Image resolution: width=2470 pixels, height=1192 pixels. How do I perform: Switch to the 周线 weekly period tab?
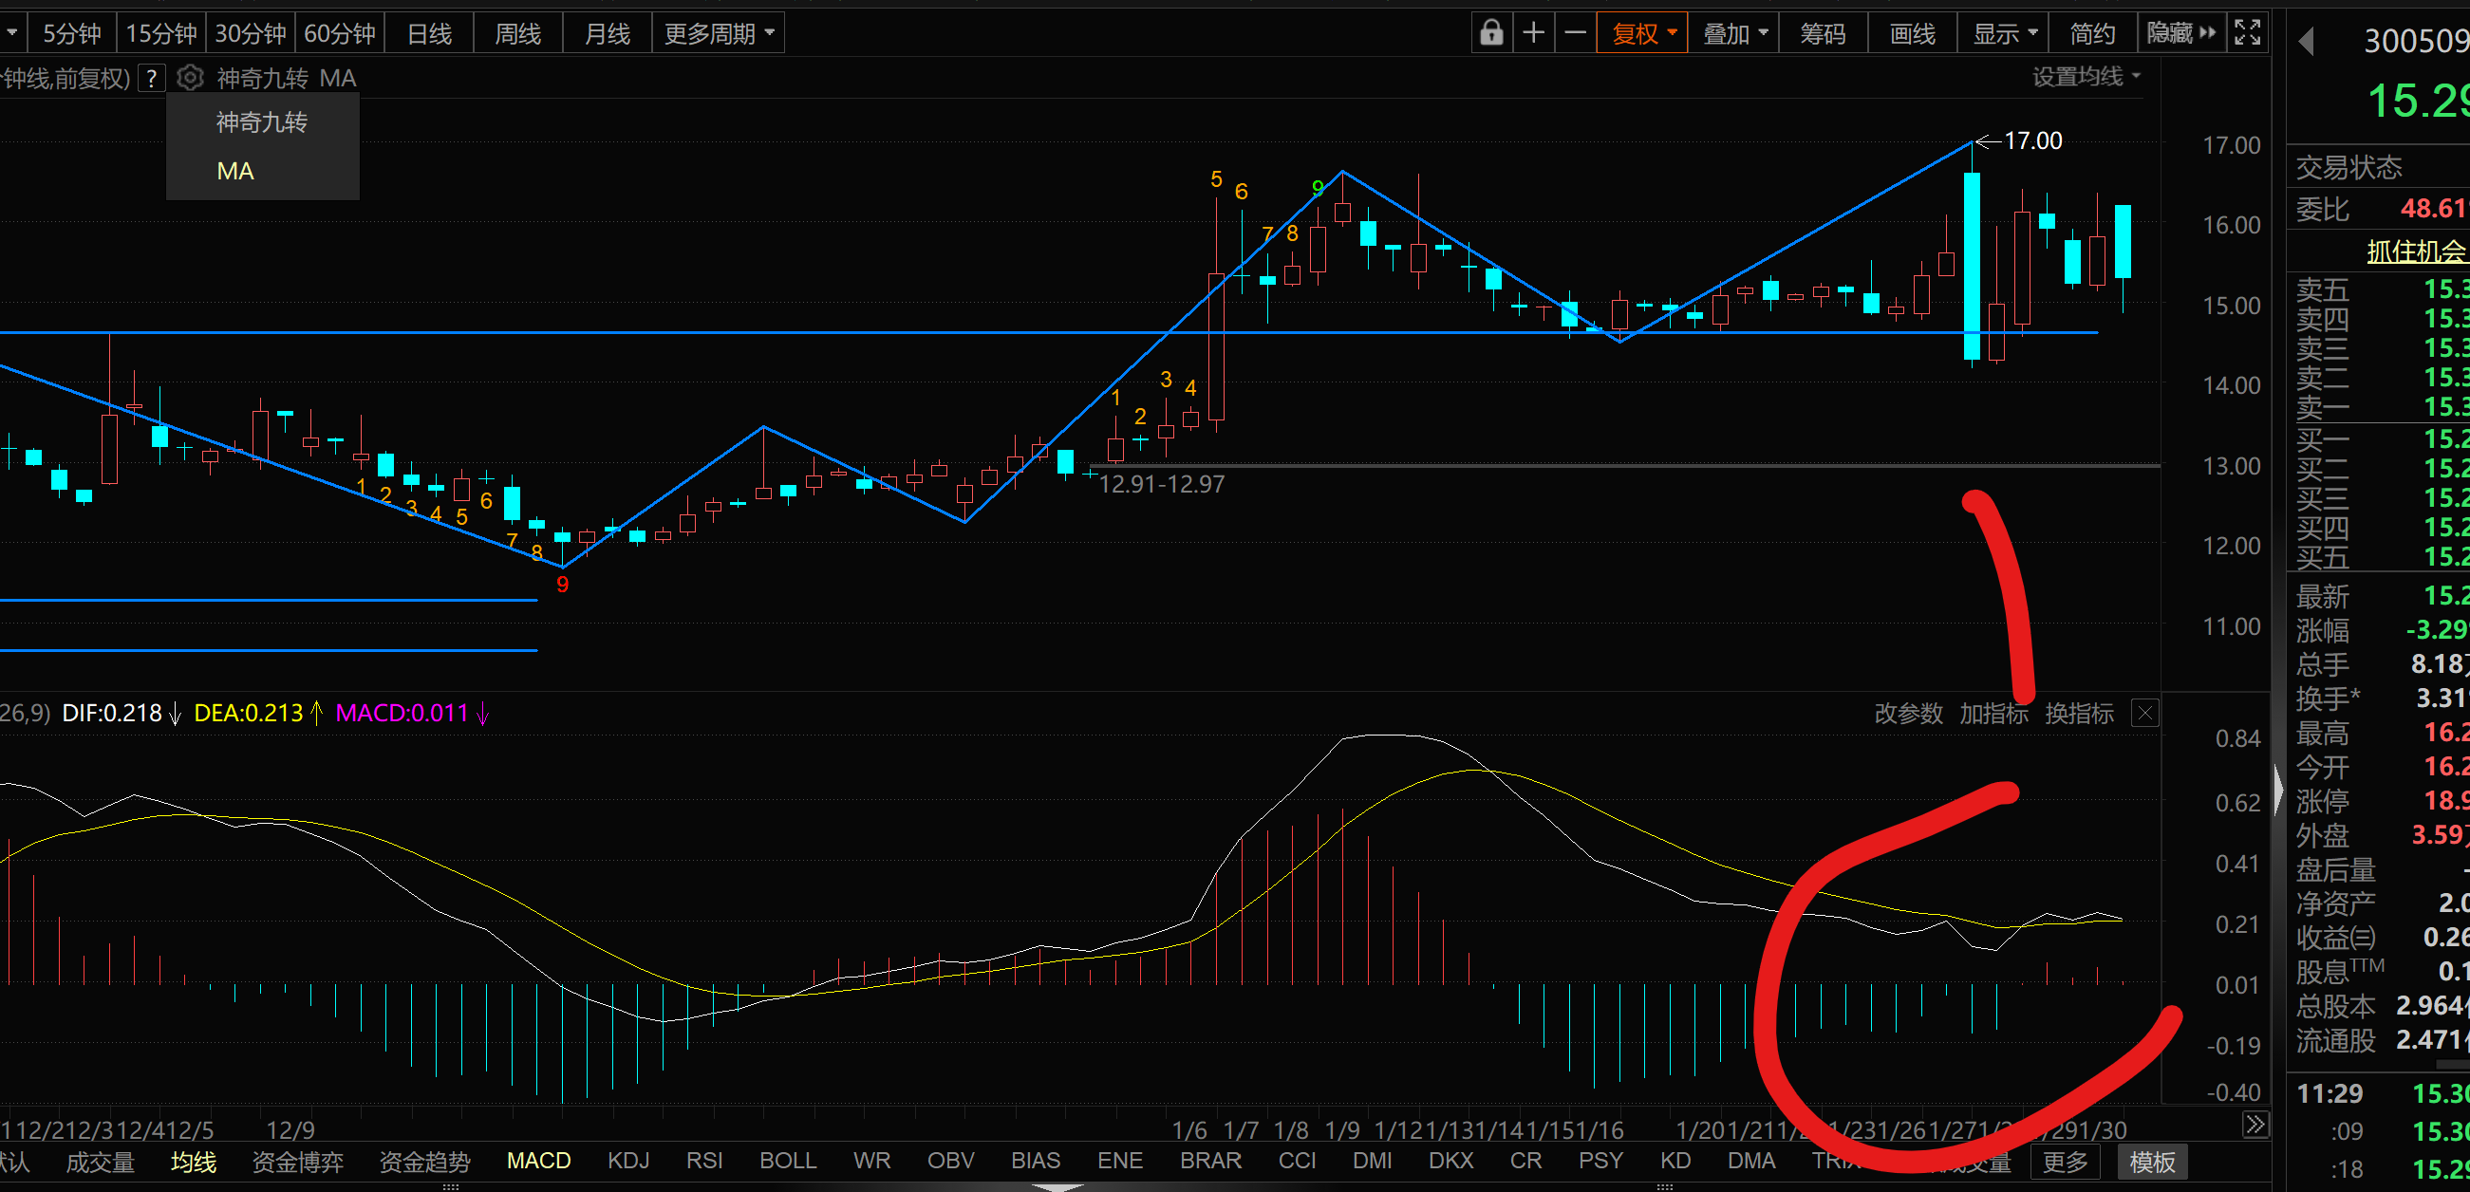pyautogui.click(x=517, y=34)
